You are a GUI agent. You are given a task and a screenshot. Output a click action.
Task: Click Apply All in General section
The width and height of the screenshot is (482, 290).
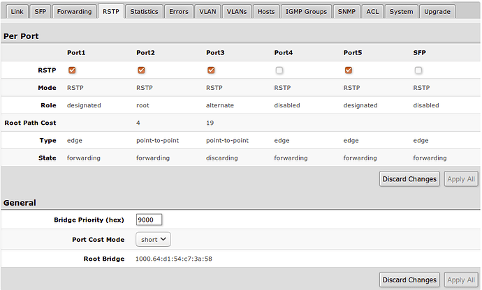click(x=461, y=280)
